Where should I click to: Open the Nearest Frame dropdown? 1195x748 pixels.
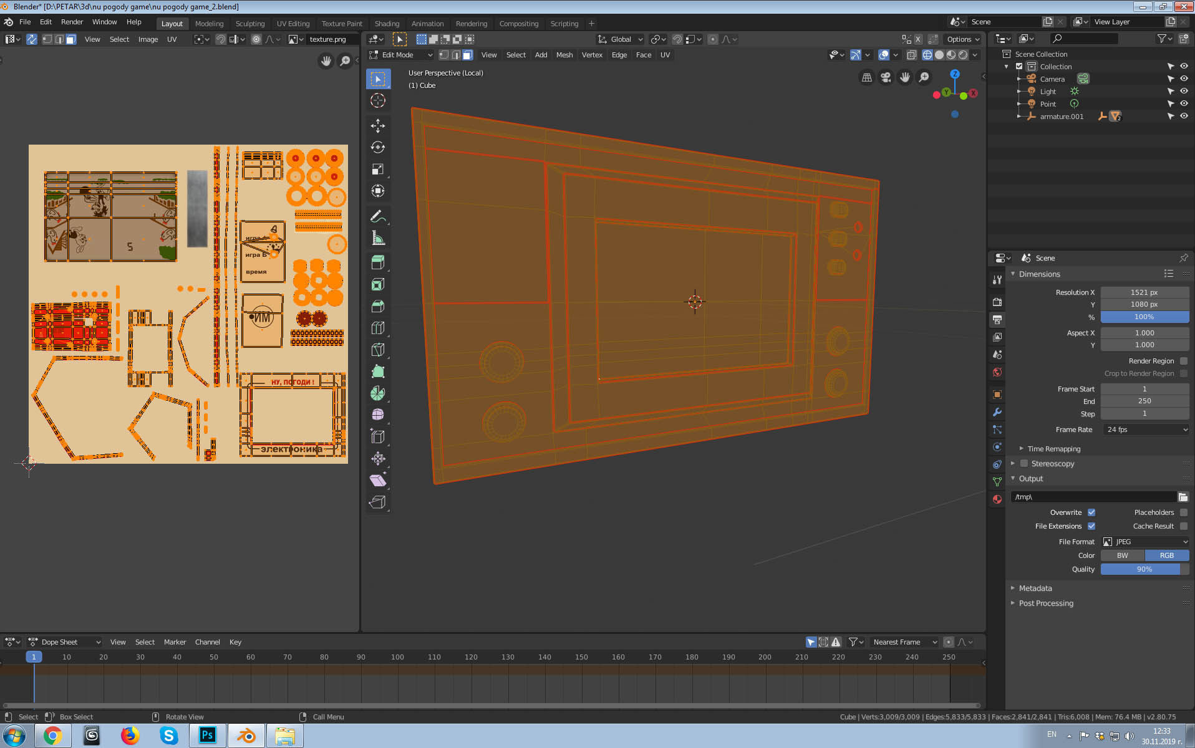904,642
